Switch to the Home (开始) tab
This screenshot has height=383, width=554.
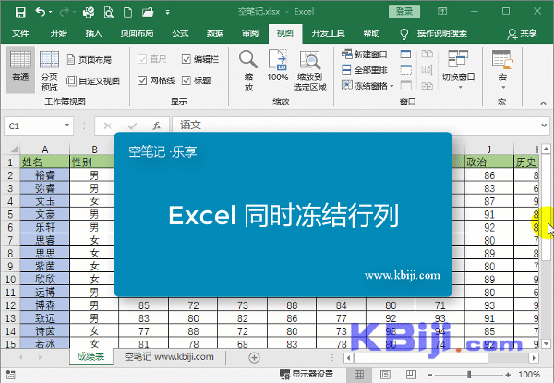coord(59,33)
